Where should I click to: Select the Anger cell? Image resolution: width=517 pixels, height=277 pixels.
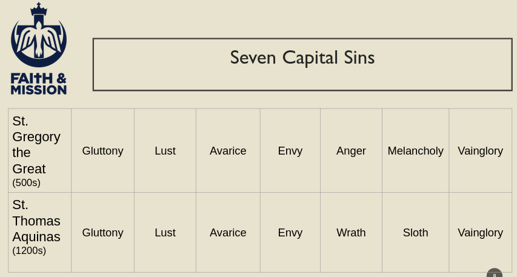pos(351,151)
